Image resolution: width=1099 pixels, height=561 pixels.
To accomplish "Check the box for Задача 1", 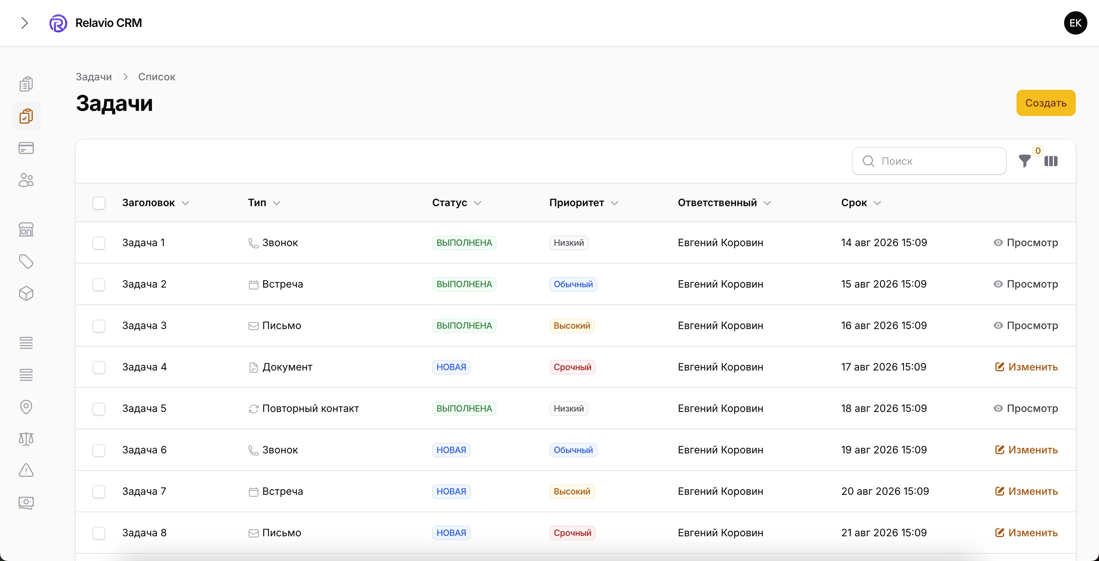I will [x=99, y=243].
